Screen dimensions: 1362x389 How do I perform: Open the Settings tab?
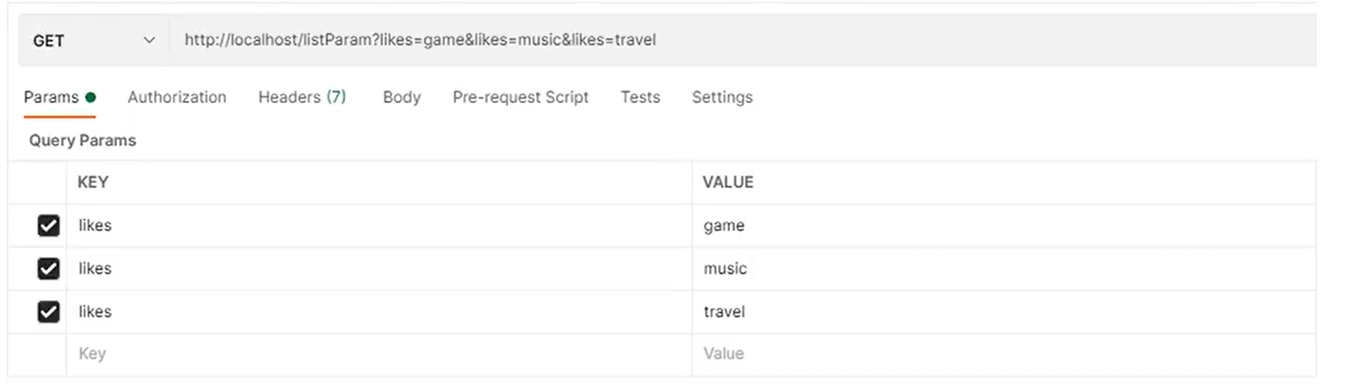tap(722, 97)
